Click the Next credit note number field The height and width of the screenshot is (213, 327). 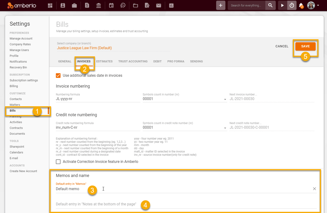[272, 127]
